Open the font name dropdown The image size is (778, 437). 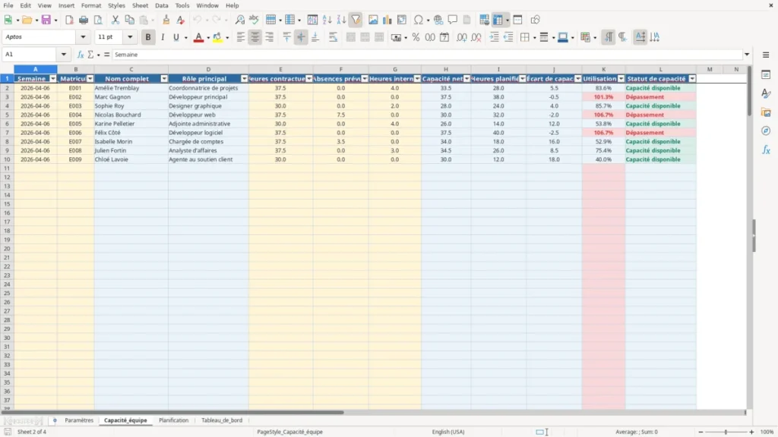[x=83, y=36]
